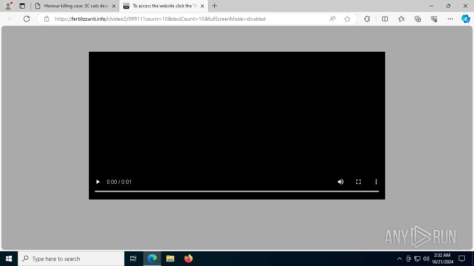This screenshot has height=266, width=474.
Task: Open clock and calendar showing 2:32 AM
Action: click(x=443, y=259)
